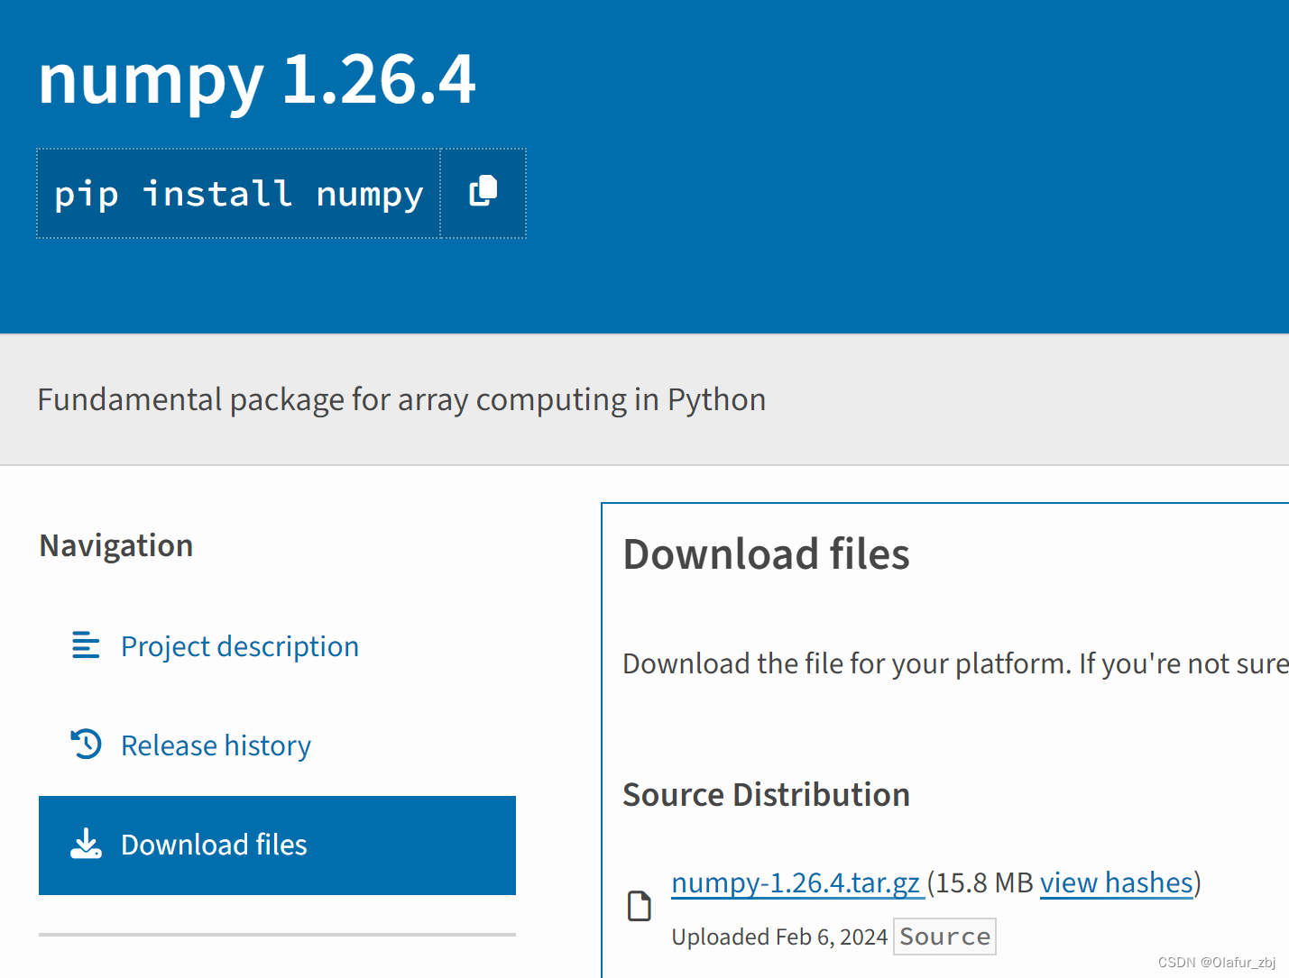1289x978 pixels.
Task: Open the Release history section
Action: pos(216,745)
